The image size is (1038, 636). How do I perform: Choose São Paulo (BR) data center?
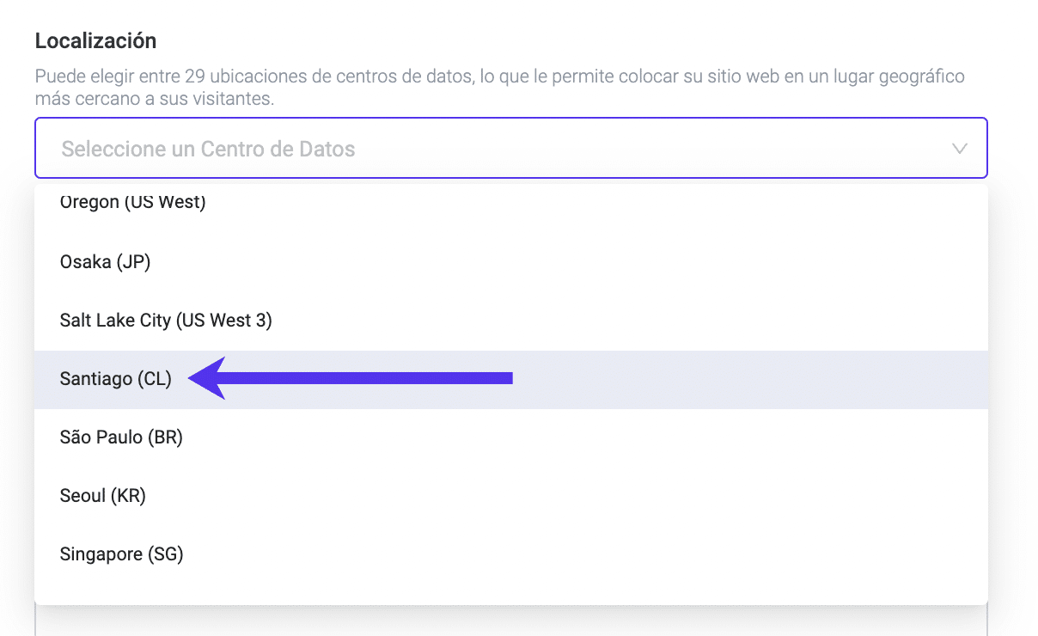(121, 437)
